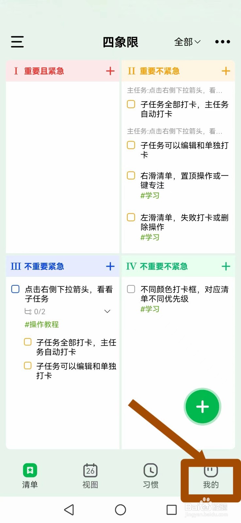241x523 pixels.
Task: Tap #学习 tag under 右滑清单 task
Action: click(150, 195)
